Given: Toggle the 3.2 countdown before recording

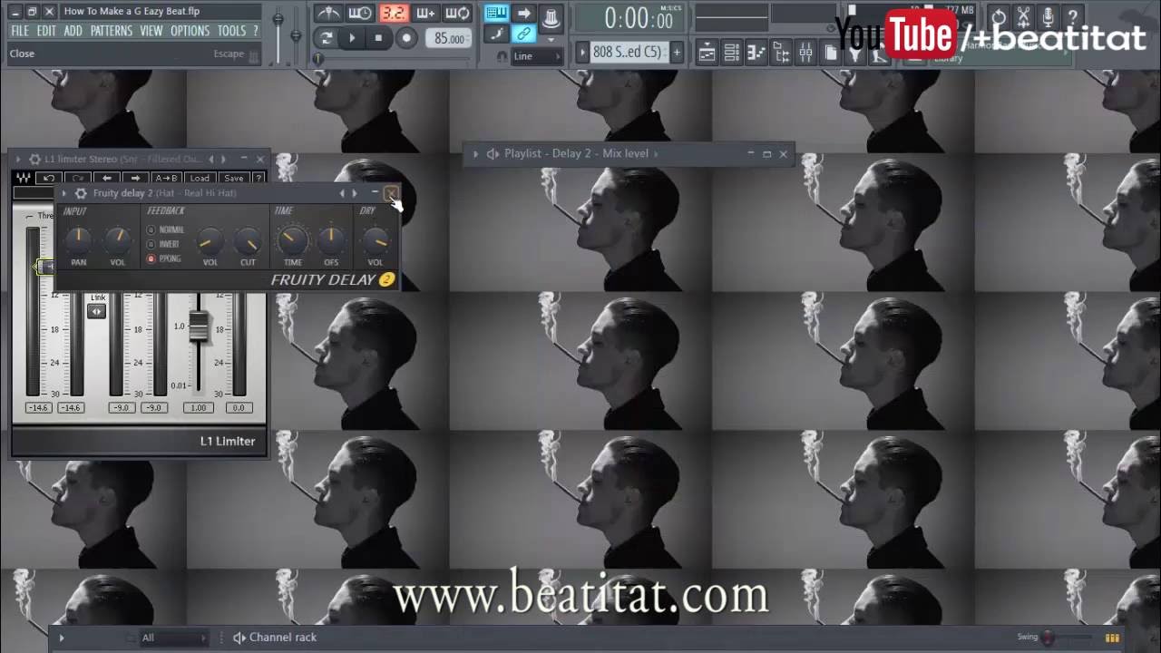Looking at the screenshot, I should 394,14.
